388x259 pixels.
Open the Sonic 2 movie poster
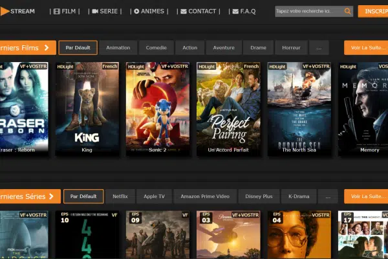pyautogui.click(x=158, y=109)
